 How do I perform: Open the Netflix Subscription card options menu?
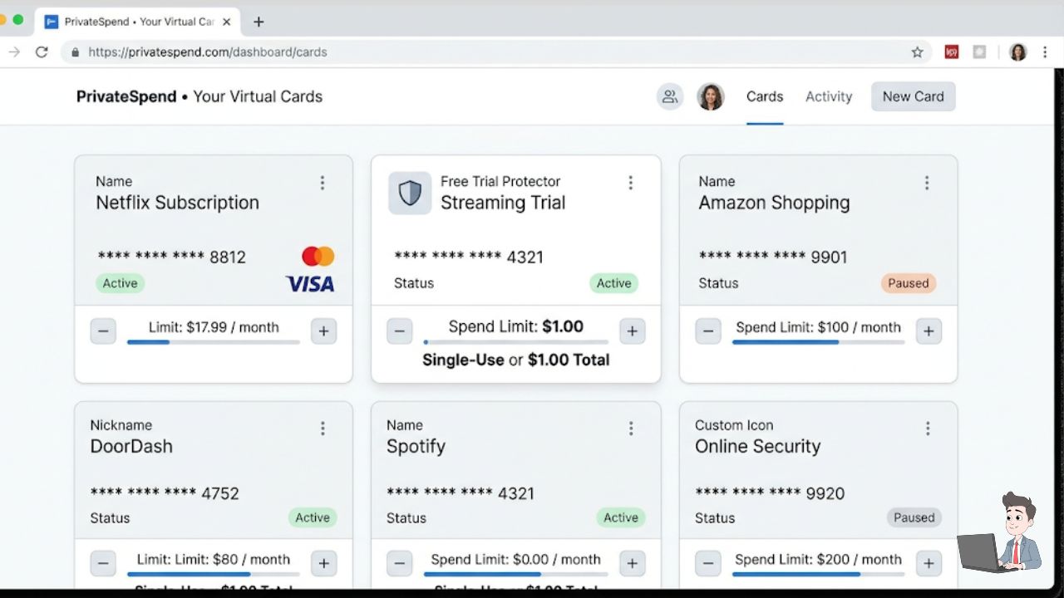(x=323, y=184)
